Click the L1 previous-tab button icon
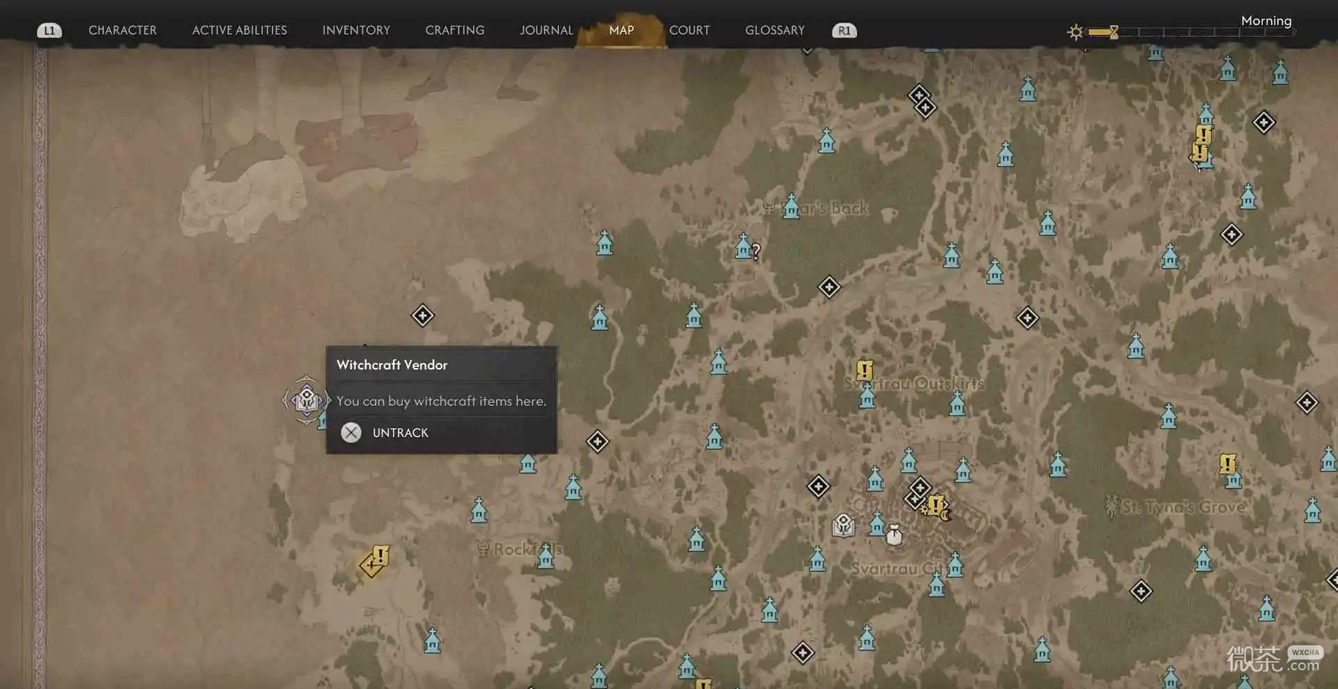 pos(49,31)
